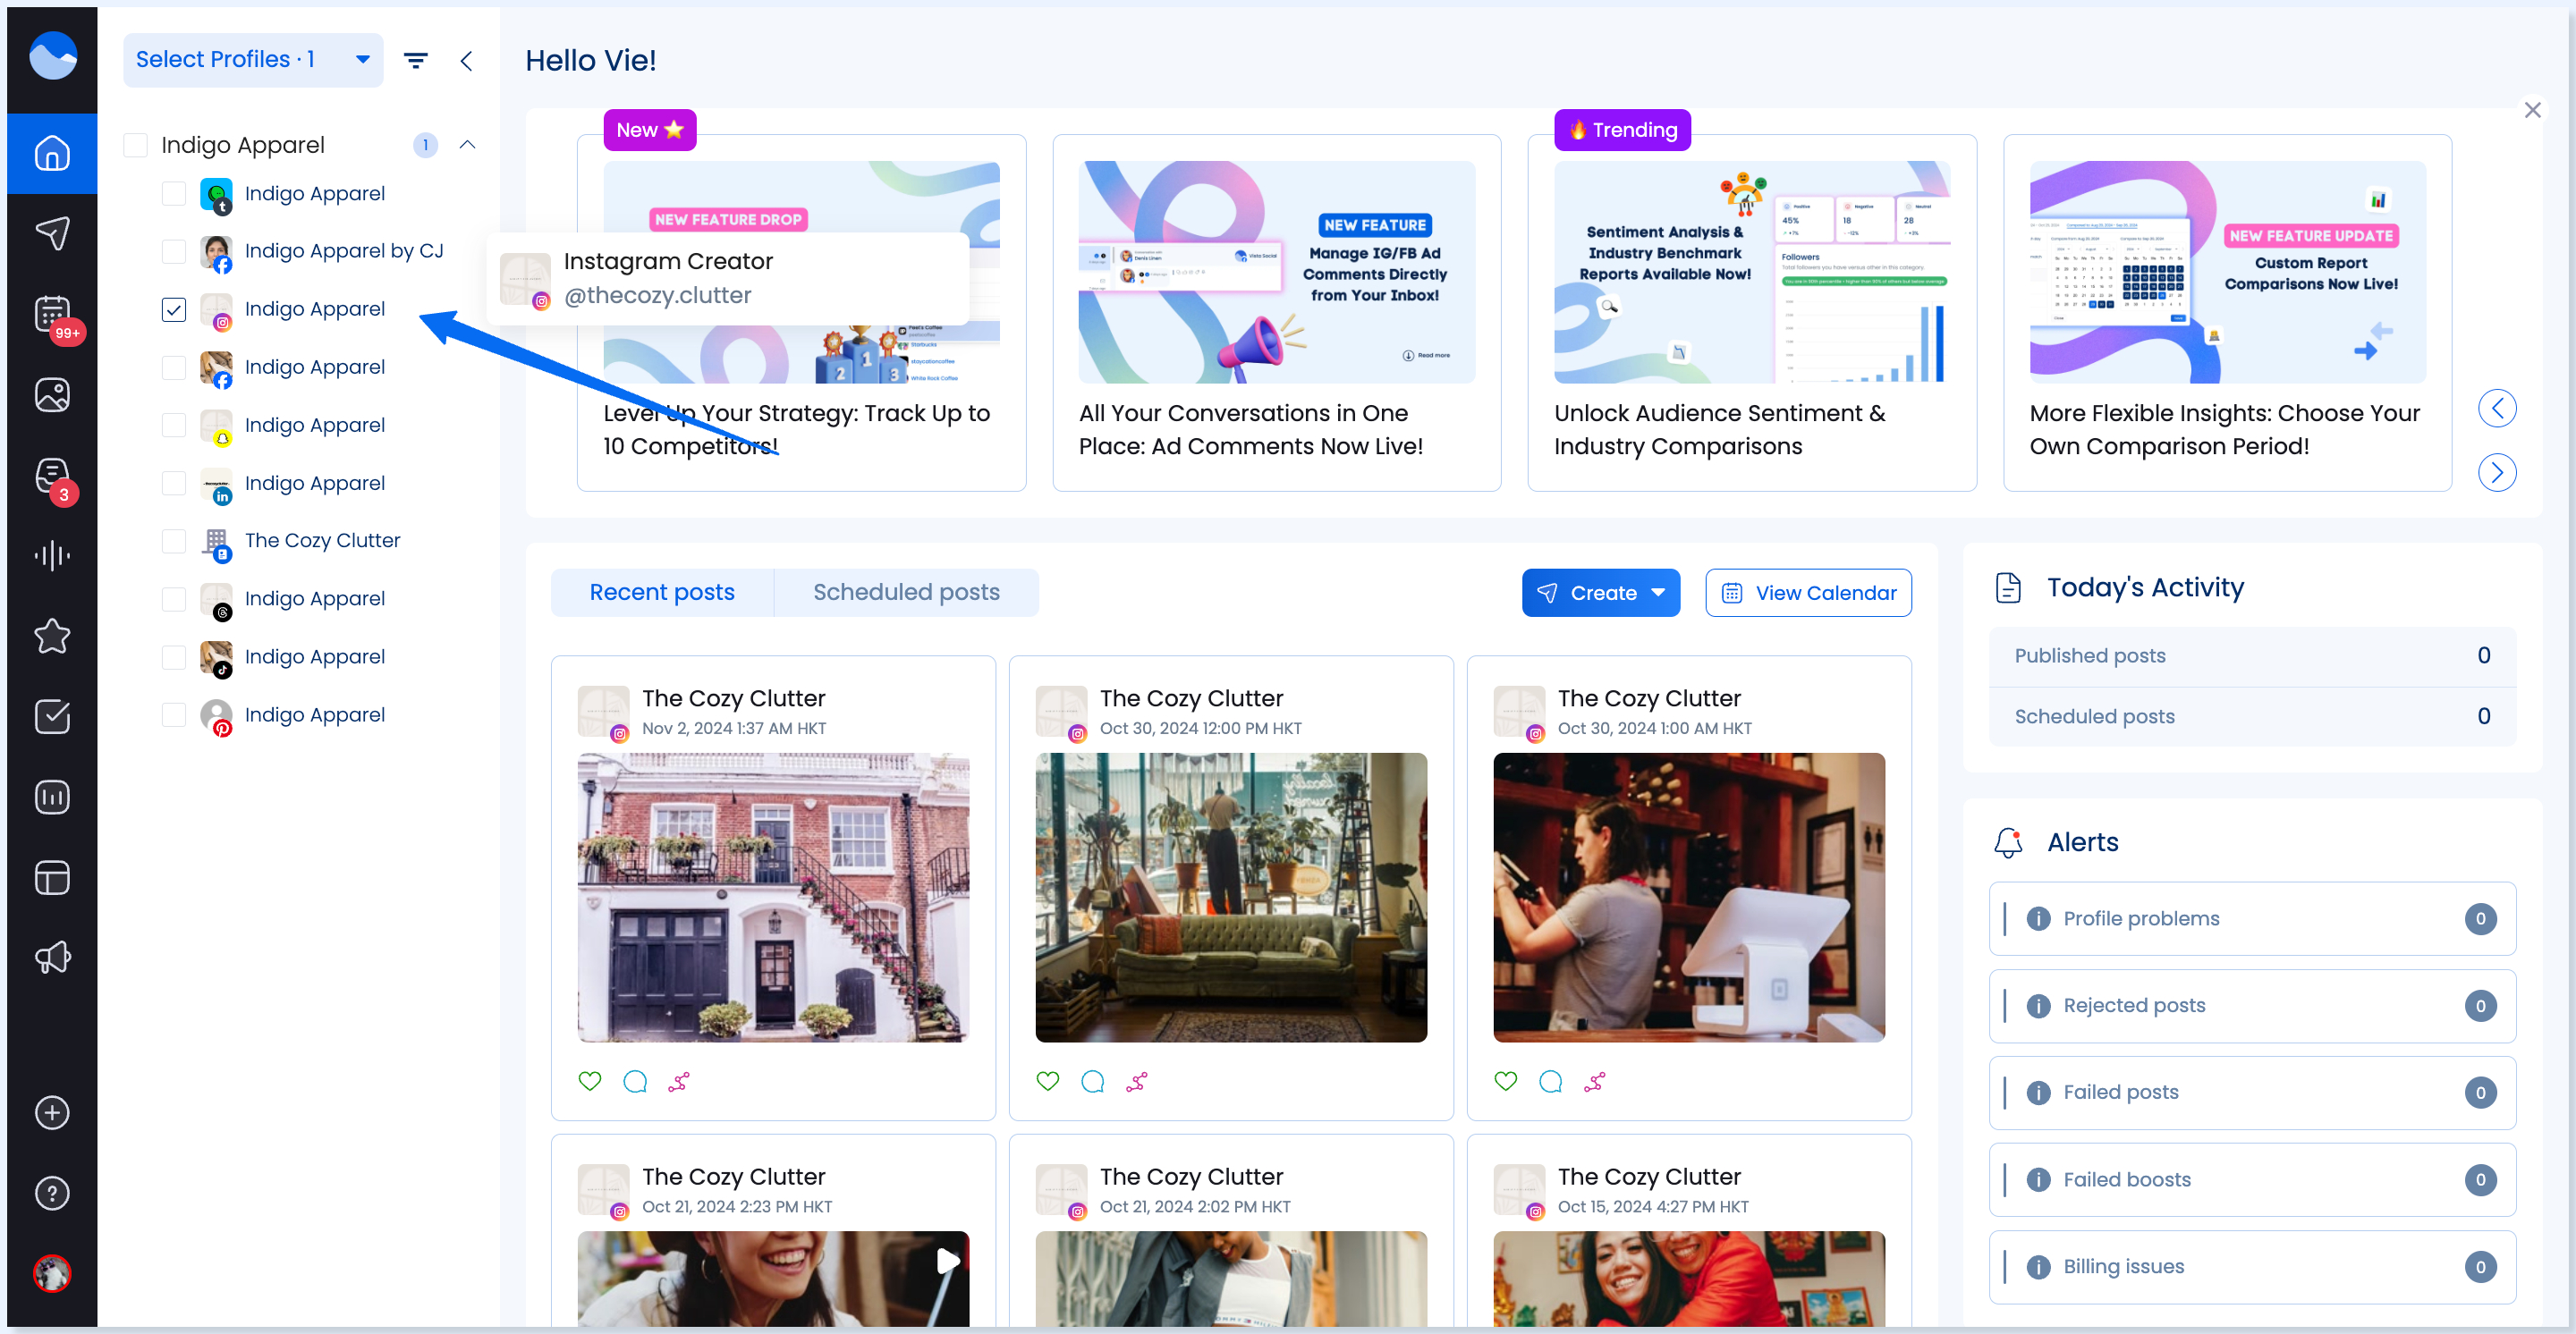
Task: Click the Scheduled posts activity row
Action: 2252,716
